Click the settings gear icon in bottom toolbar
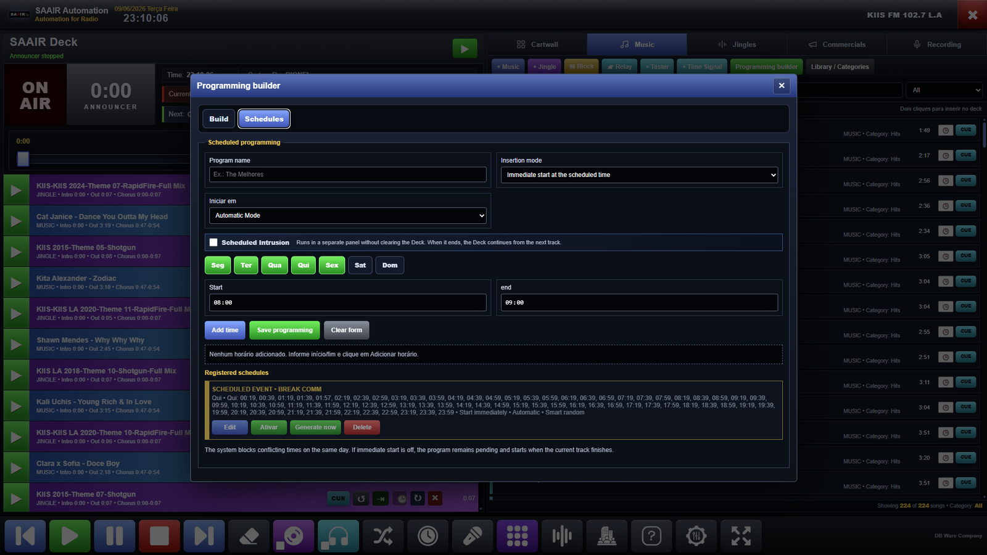The image size is (987, 555). (x=696, y=536)
